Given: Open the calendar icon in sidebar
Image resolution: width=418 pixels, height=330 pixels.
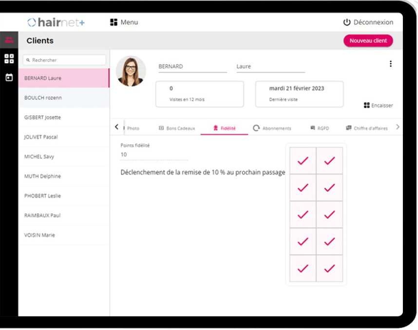Looking at the screenshot, I should pyautogui.click(x=9, y=77).
